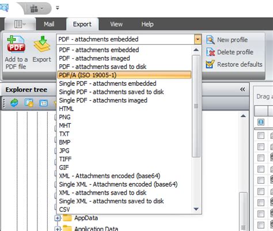Select the PNG export format
The height and width of the screenshot is (231, 273).
click(x=124, y=117)
